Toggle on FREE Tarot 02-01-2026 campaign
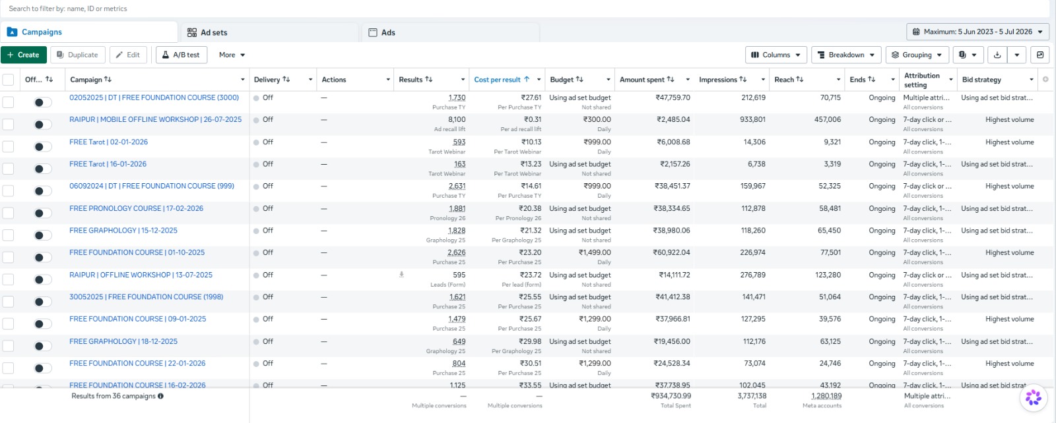Screen dimensions: 1056x423 click(43, 147)
